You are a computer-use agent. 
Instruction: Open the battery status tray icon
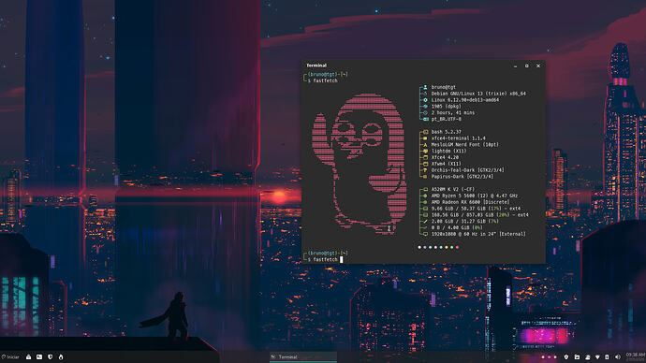607,357
